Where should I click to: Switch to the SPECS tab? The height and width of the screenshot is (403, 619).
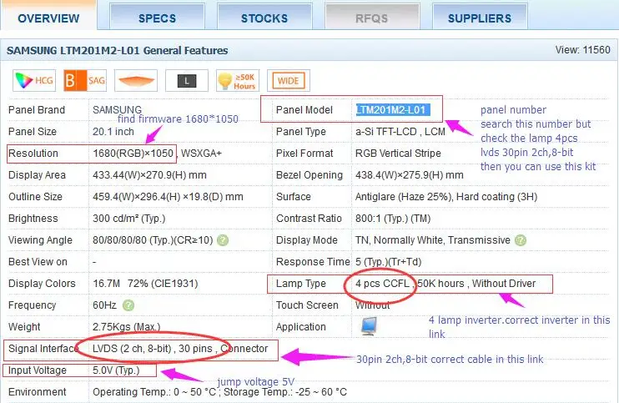(x=157, y=17)
